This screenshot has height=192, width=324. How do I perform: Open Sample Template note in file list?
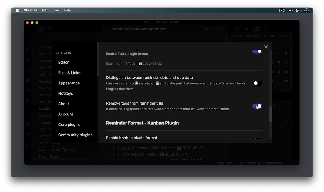click(52, 143)
